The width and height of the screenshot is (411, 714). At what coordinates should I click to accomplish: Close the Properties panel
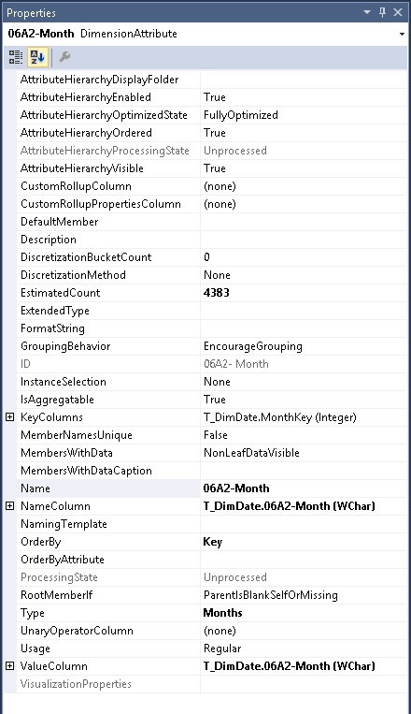[398, 12]
